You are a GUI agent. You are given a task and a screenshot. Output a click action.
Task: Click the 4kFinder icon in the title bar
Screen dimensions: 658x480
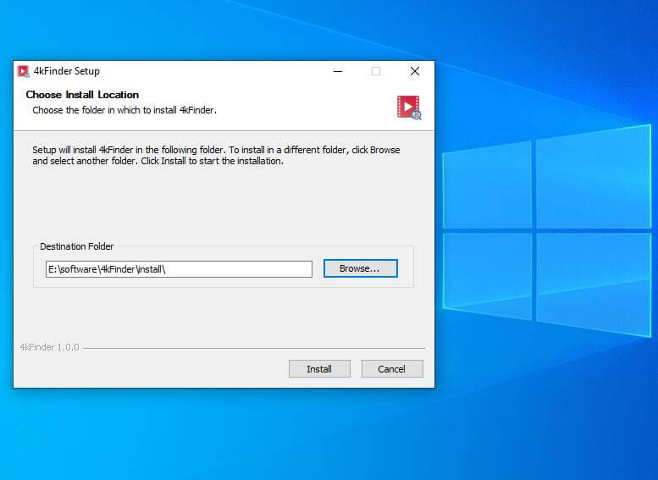coord(24,71)
